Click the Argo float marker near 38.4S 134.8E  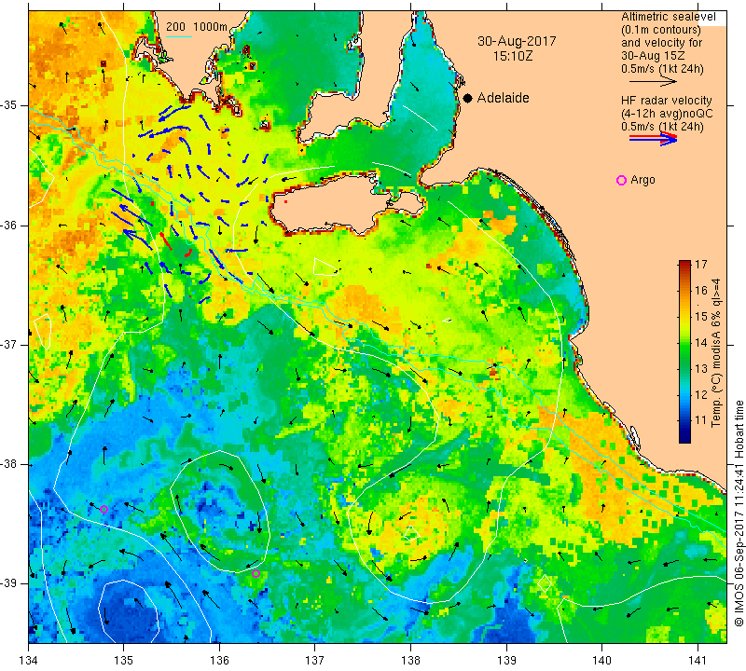point(104,510)
